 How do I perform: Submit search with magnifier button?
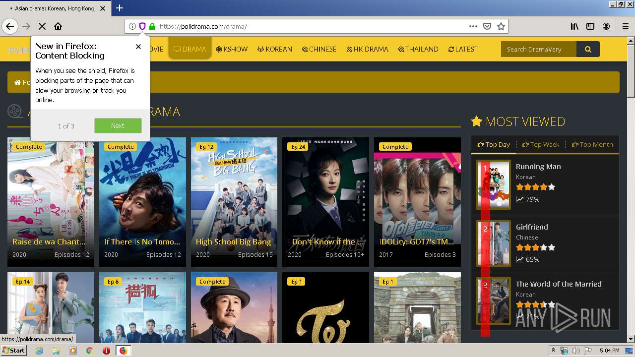click(588, 49)
